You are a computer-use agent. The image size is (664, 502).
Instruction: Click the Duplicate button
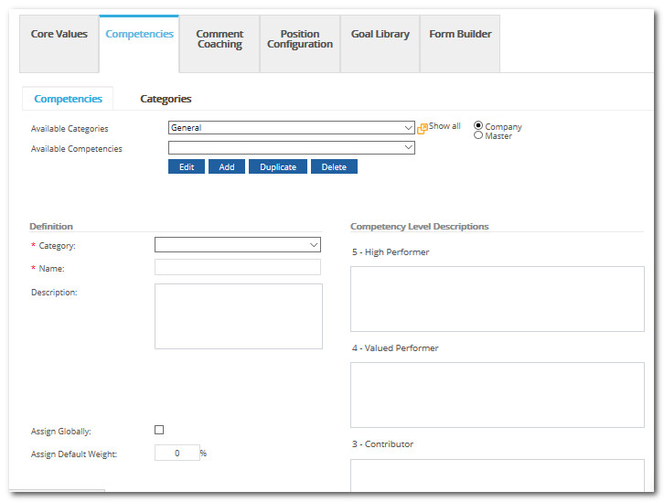tap(278, 167)
